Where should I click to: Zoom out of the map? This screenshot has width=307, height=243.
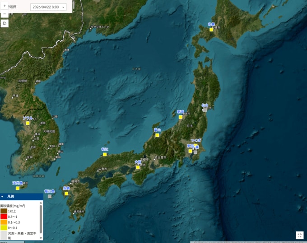coord(4,14)
